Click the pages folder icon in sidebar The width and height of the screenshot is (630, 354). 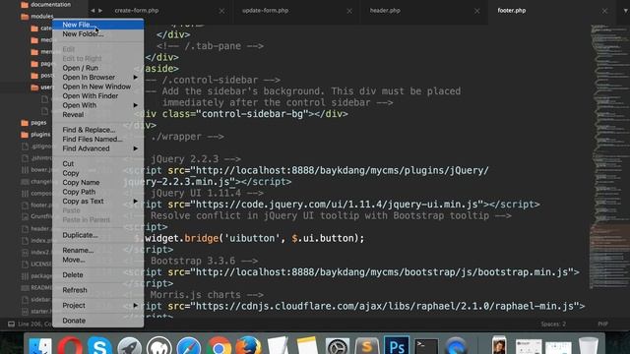25,123
